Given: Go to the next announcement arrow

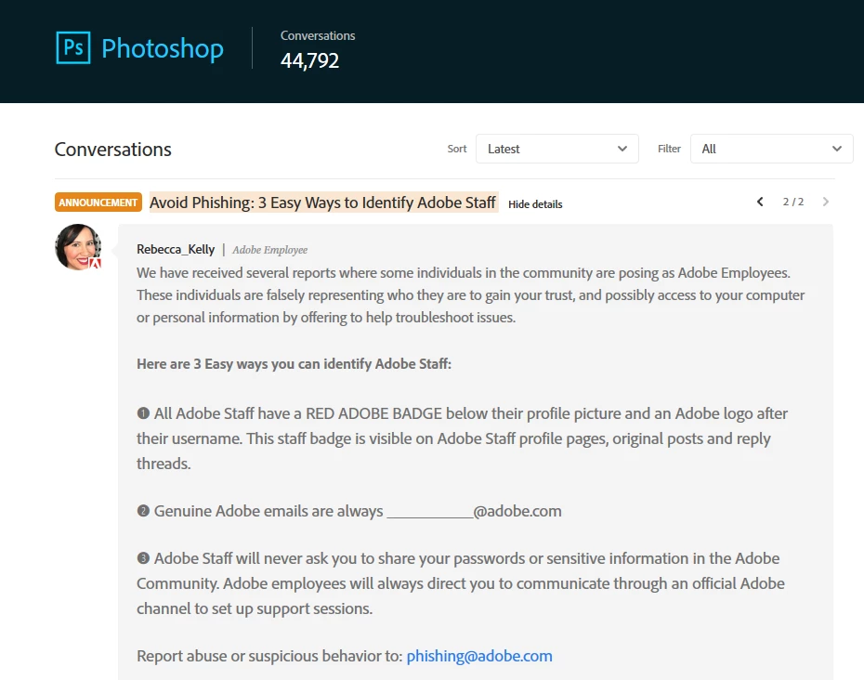Looking at the screenshot, I should pyautogui.click(x=825, y=202).
